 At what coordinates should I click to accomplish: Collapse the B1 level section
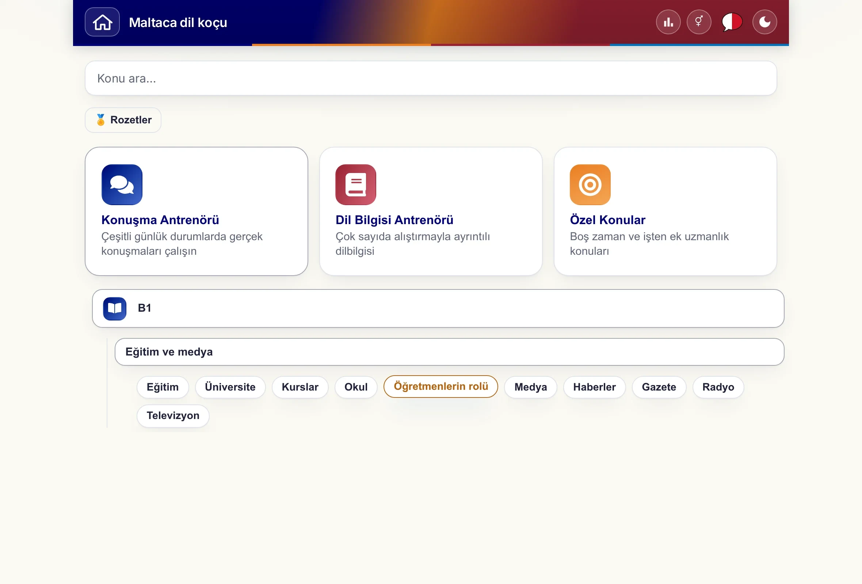tap(438, 308)
